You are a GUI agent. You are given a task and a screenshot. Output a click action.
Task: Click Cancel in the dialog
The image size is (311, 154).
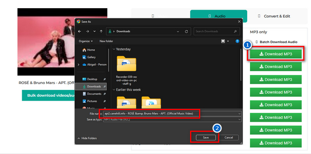229,138
